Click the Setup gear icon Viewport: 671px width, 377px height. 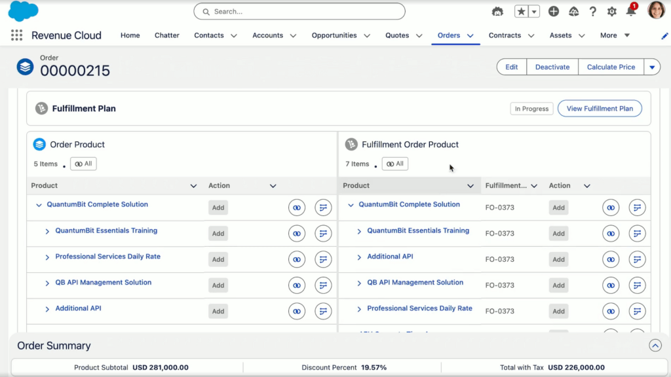point(611,11)
